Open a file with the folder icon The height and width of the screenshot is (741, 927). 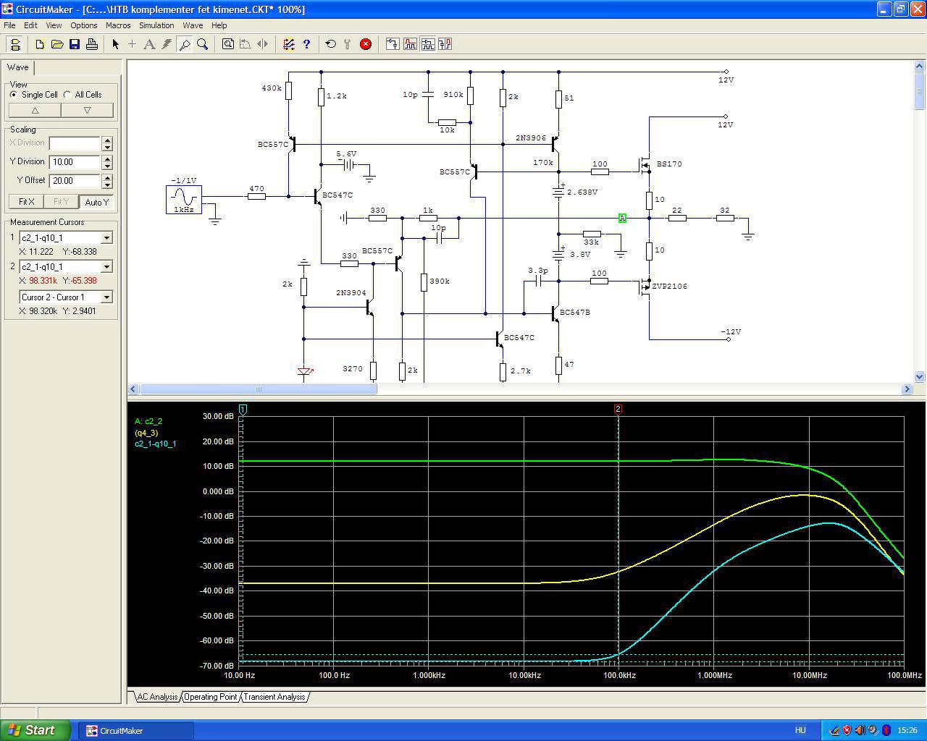[57, 44]
